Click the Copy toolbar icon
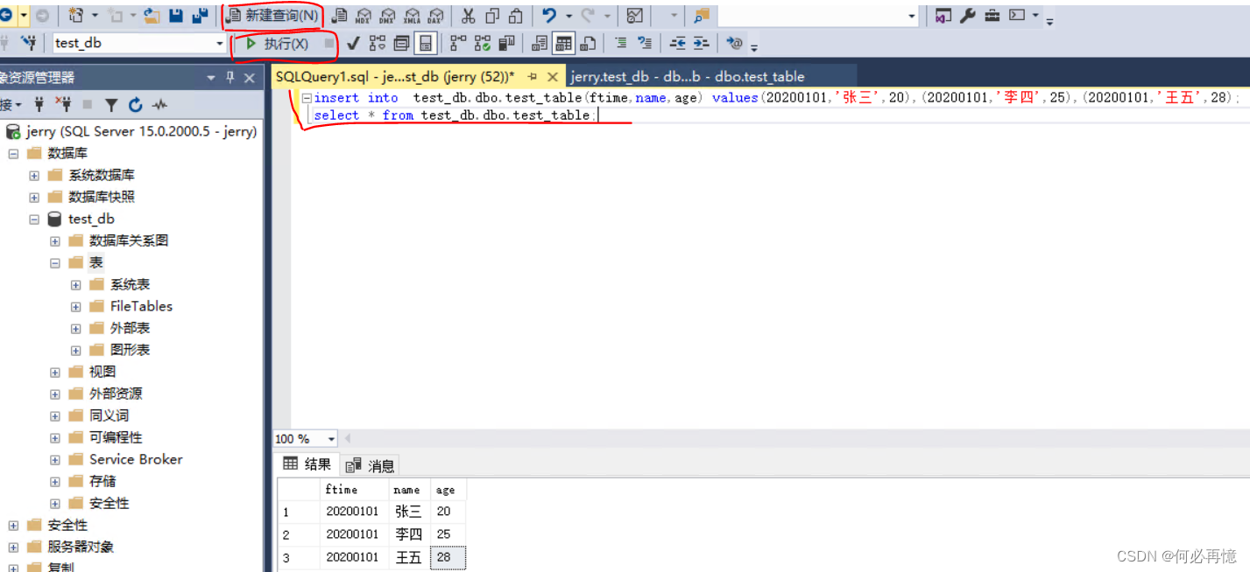 pyautogui.click(x=492, y=15)
